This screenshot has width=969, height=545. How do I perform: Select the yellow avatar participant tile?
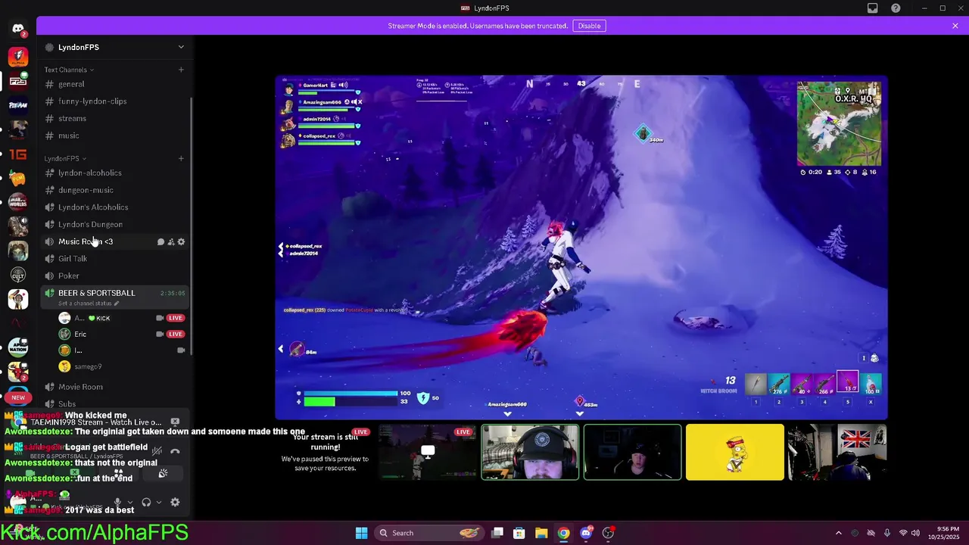tap(734, 452)
